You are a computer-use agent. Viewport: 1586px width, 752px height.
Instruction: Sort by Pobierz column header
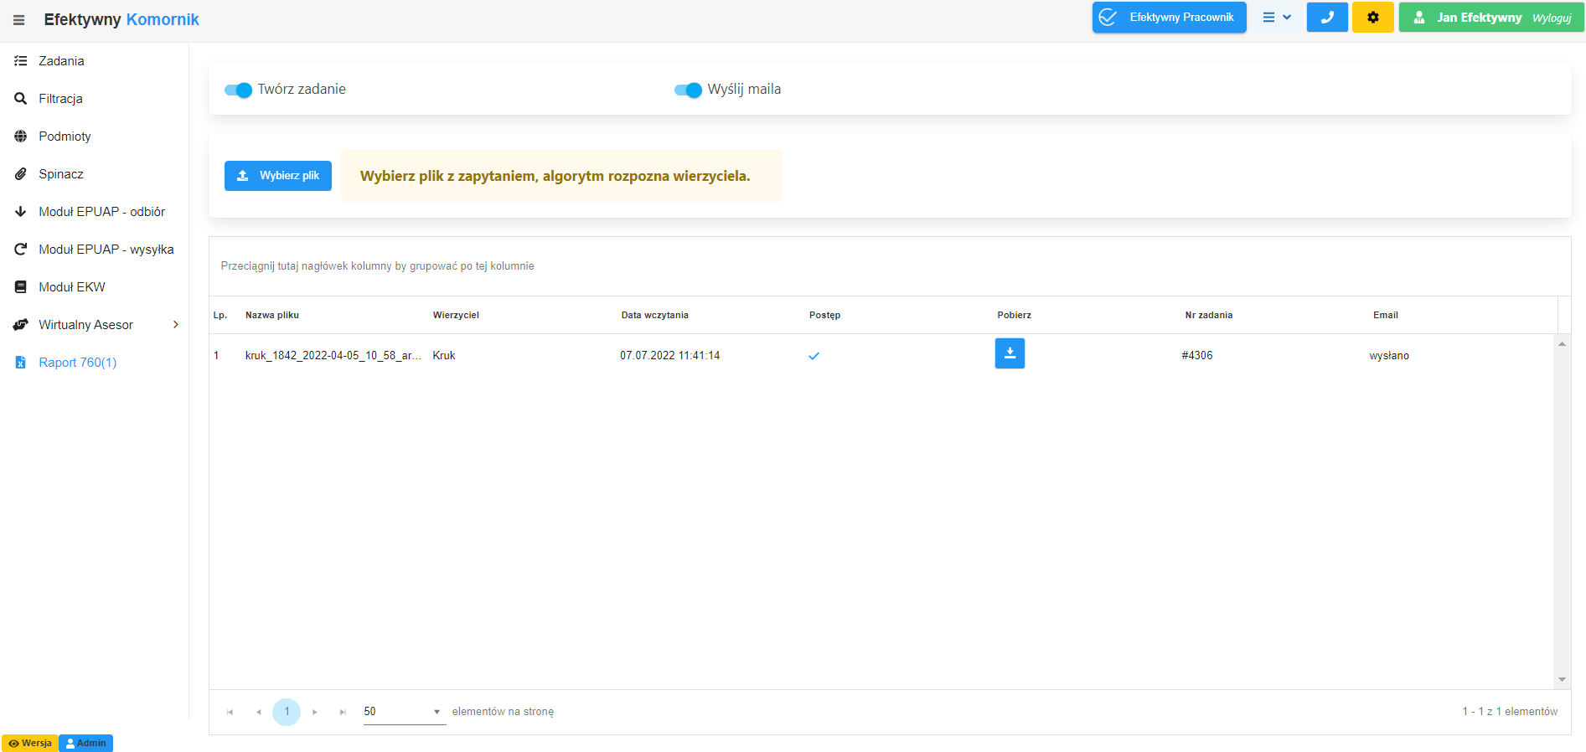tap(1014, 316)
